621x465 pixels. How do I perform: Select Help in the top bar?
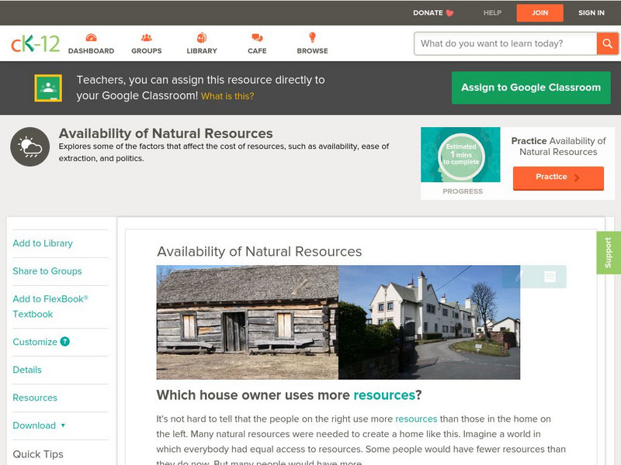492,12
